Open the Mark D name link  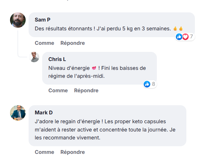click(x=44, y=113)
